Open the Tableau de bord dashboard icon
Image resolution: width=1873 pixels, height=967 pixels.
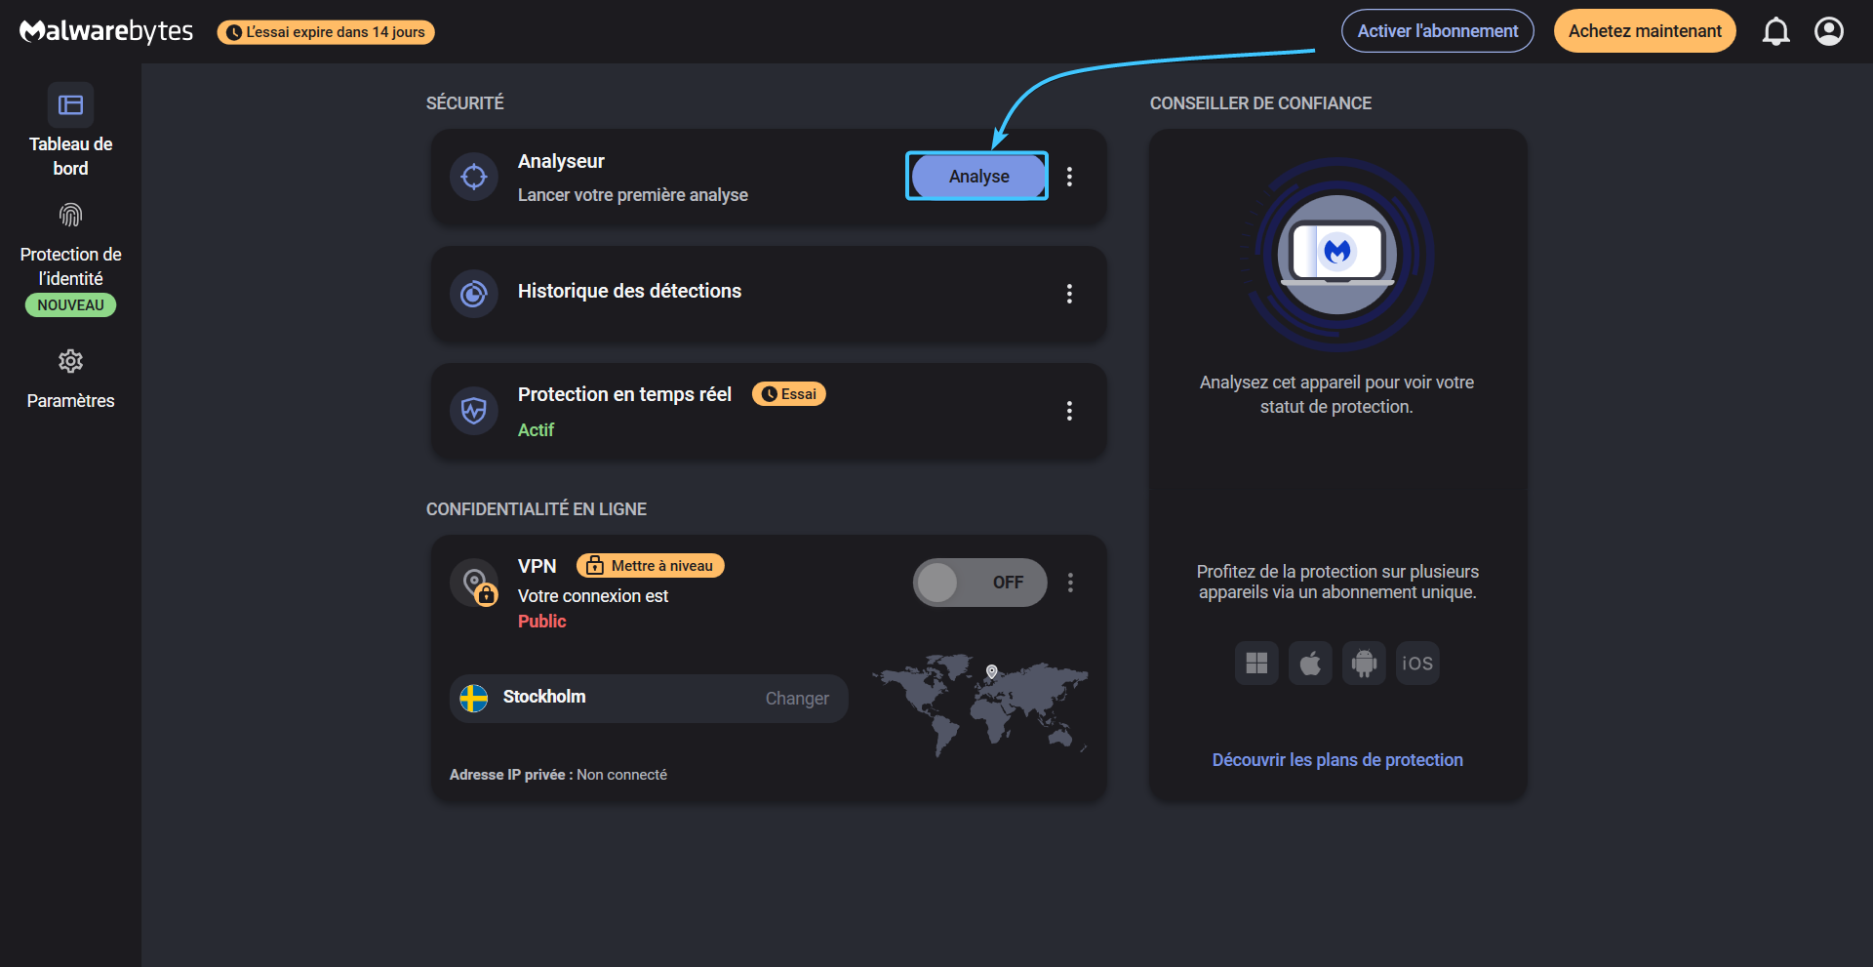[70, 104]
